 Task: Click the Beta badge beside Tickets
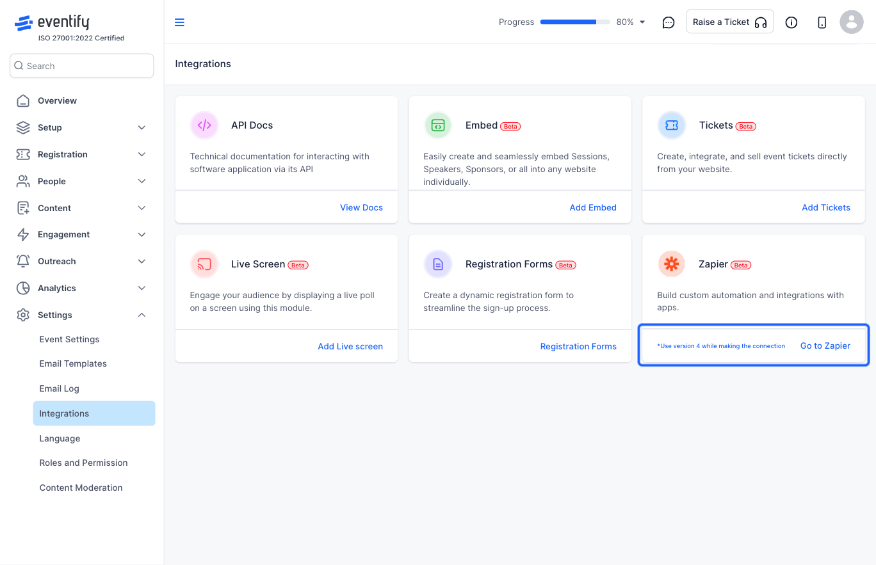[746, 126]
